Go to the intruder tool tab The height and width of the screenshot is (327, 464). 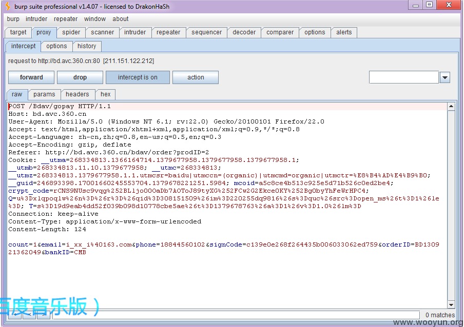pyautogui.click(x=135, y=32)
